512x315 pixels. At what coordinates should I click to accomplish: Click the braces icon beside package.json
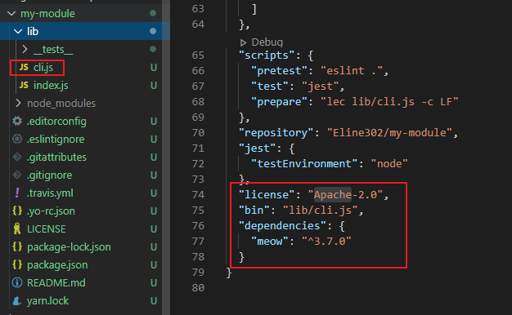pyautogui.click(x=17, y=264)
